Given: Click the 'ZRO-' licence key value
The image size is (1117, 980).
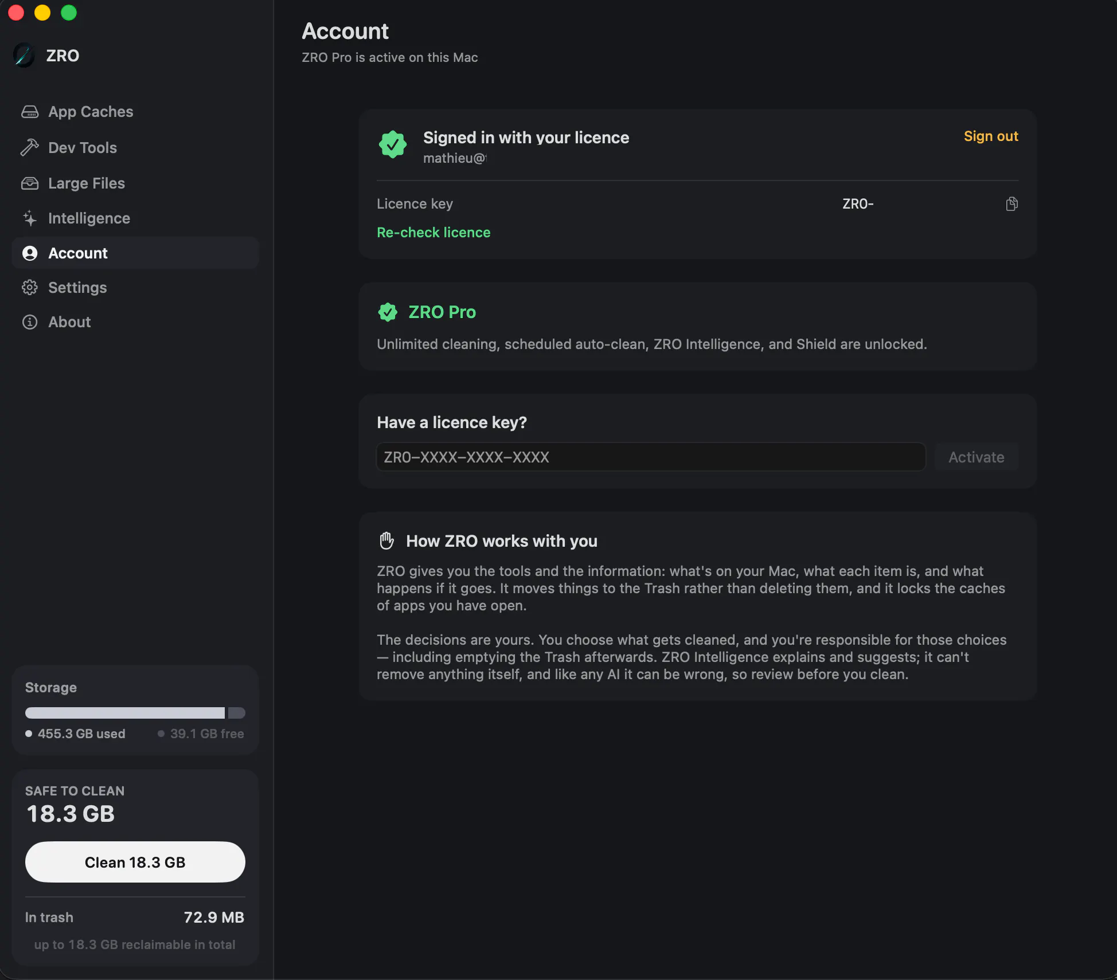Looking at the screenshot, I should pyautogui.click(x=858, y=204).
